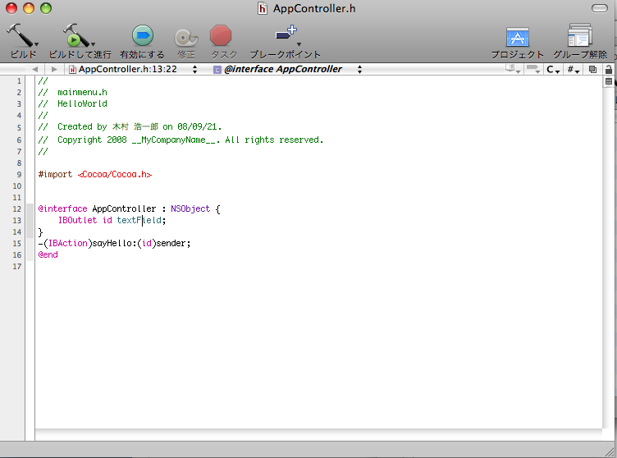
Task: Click line number 15 in gutter
Action: [17, 244]
